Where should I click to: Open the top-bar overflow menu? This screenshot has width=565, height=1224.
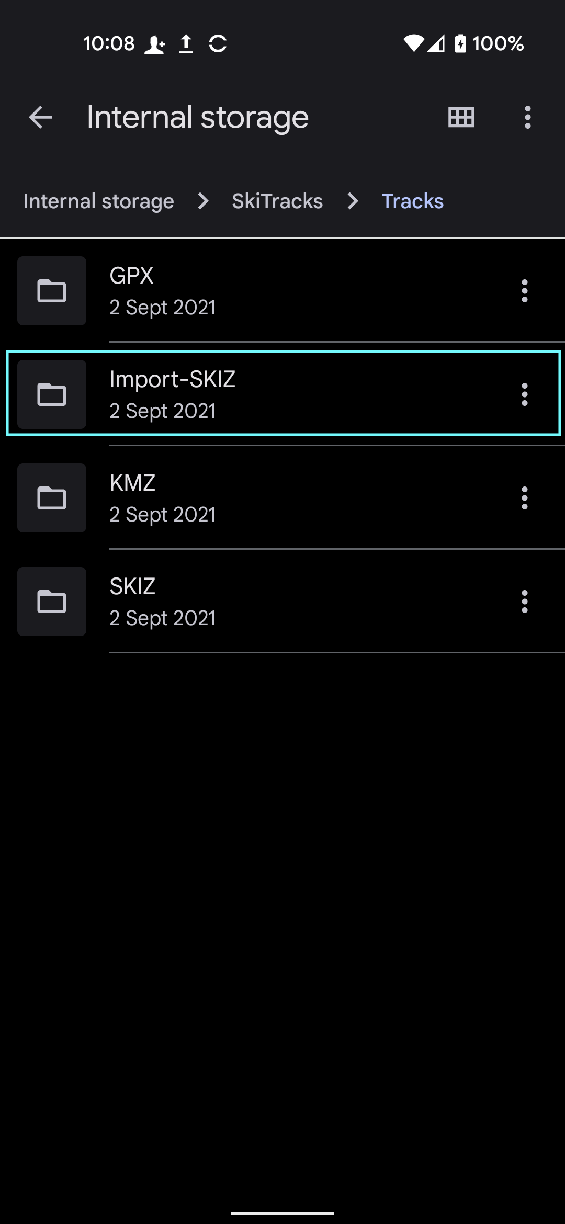click(x=527, y=117)
